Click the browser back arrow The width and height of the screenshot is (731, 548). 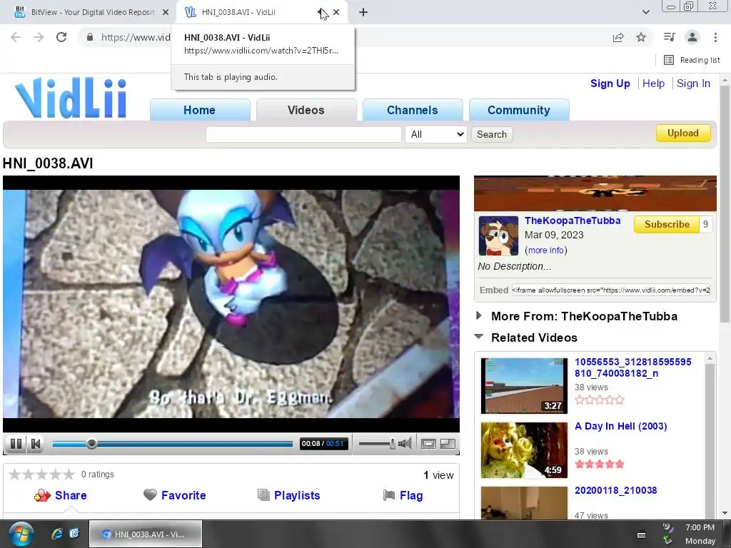(x=16, y=37)
